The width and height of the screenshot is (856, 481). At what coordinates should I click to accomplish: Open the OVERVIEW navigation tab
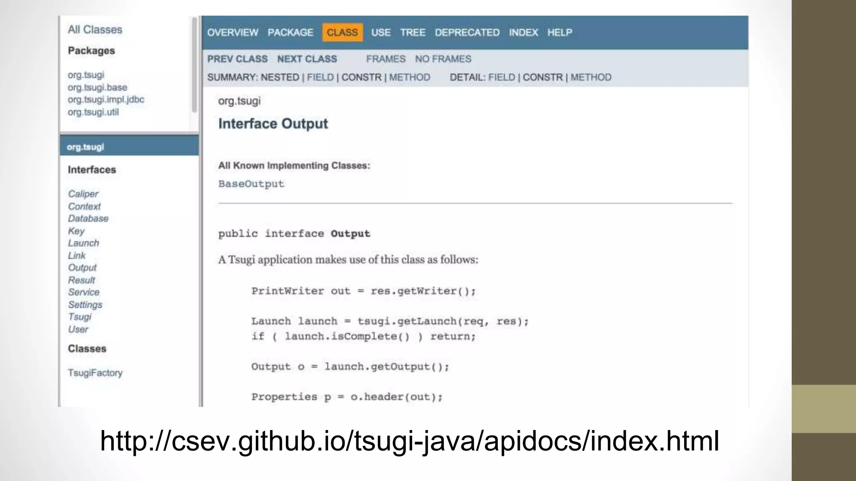232,33
